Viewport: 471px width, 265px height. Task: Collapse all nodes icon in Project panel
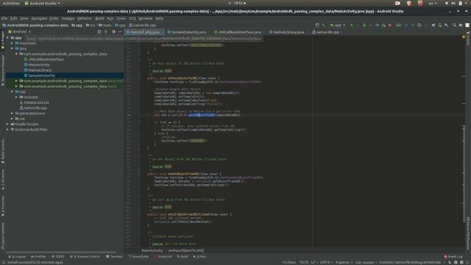tap(106, 32)
